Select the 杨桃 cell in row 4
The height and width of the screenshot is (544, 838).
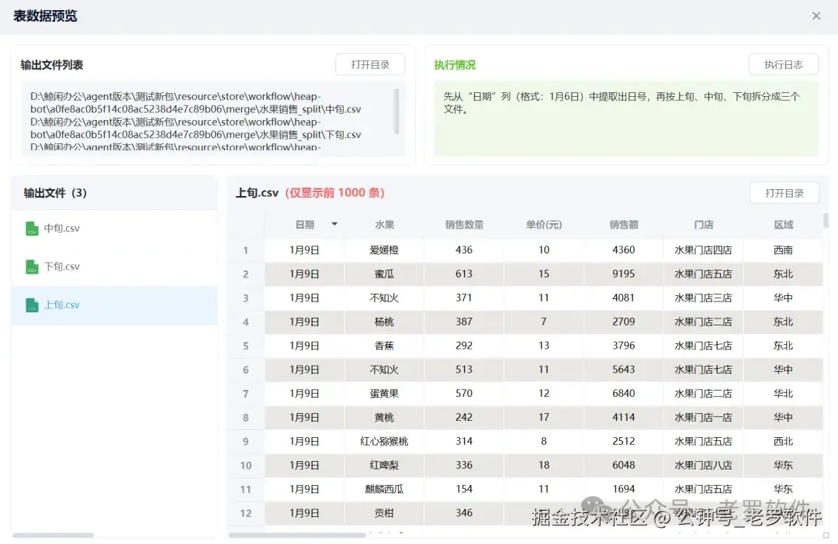(x=384, y=322)
